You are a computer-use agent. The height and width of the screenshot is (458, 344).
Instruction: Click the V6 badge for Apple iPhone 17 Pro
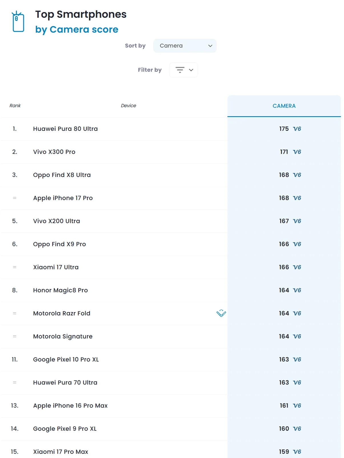coord(297,198)
